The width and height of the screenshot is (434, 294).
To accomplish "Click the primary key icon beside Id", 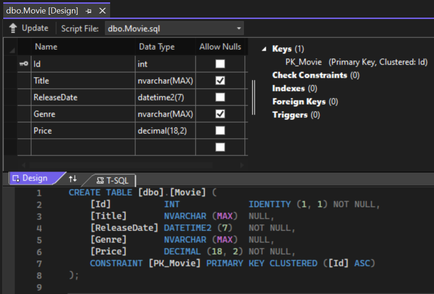I will pos(24,64).
